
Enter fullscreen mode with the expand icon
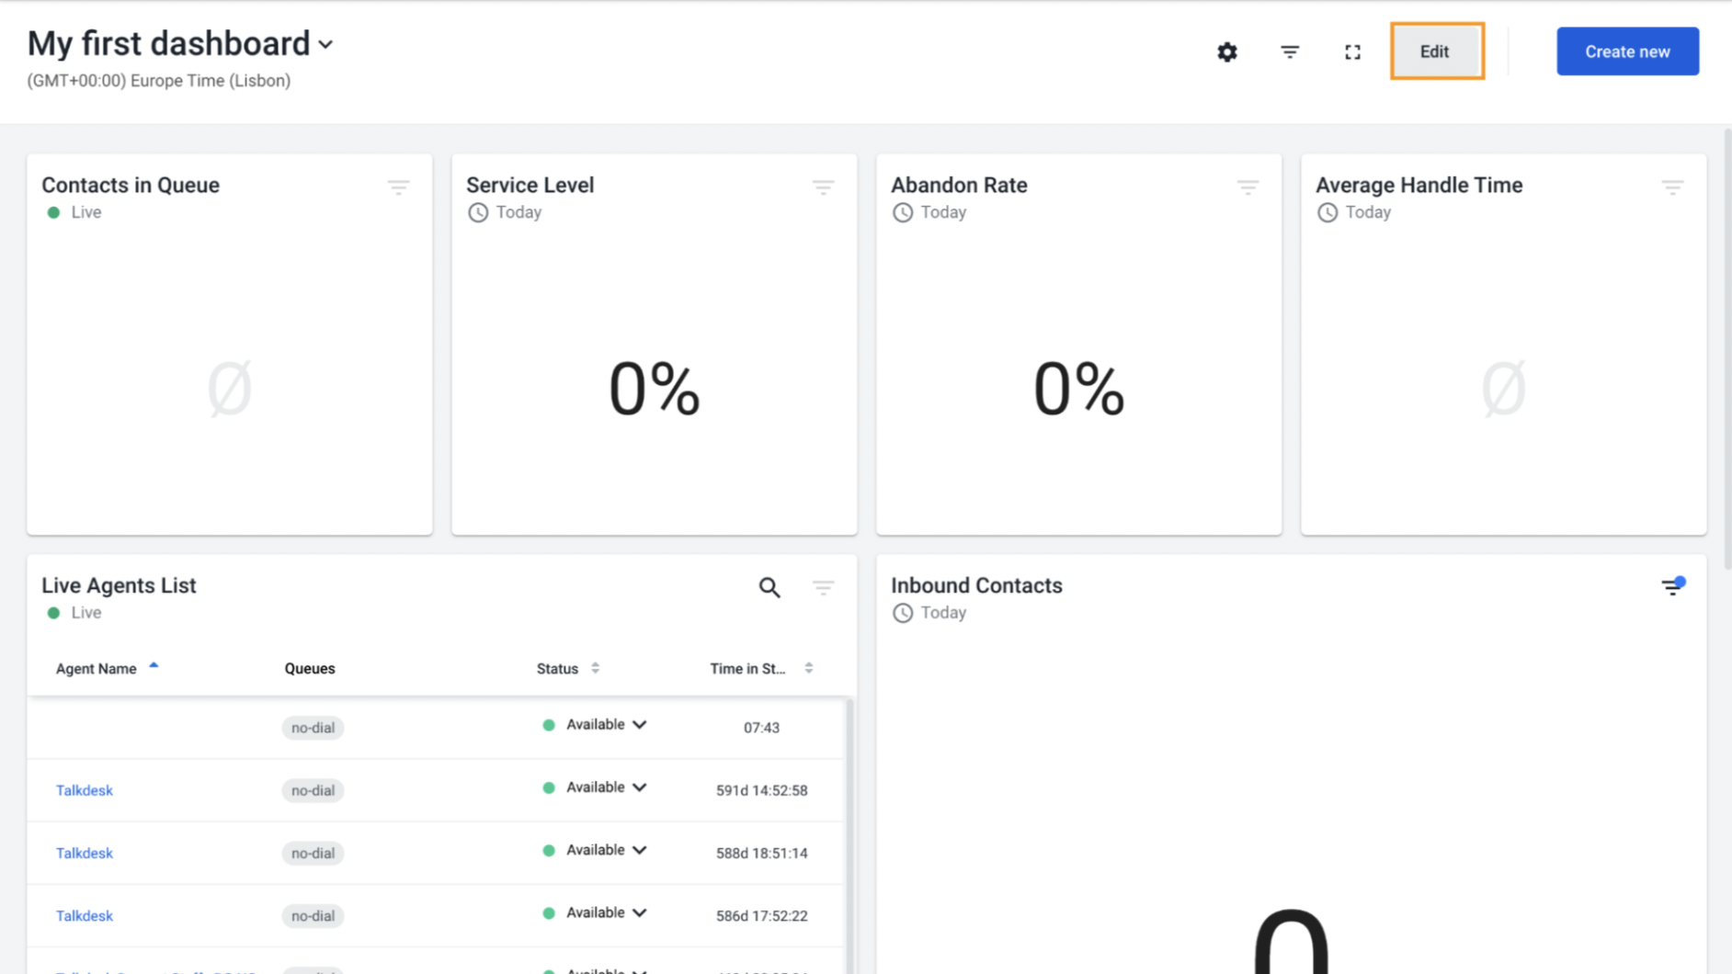(1352, 52)
